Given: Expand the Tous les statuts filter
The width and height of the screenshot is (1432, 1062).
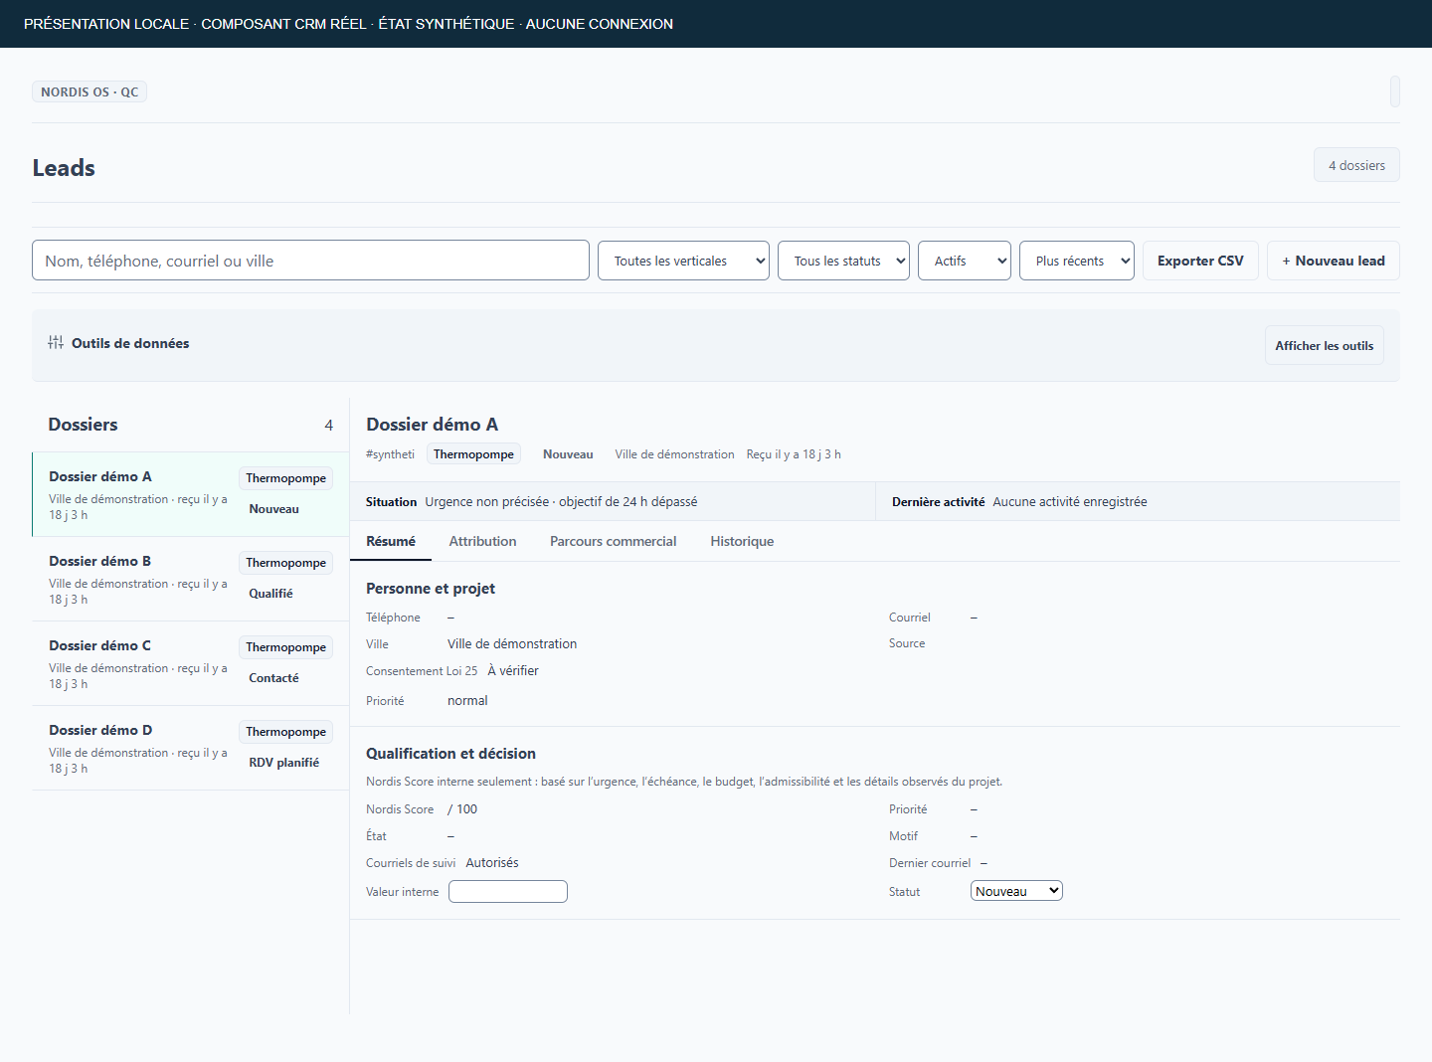Looking at the screenshot, I should point(843,261).
